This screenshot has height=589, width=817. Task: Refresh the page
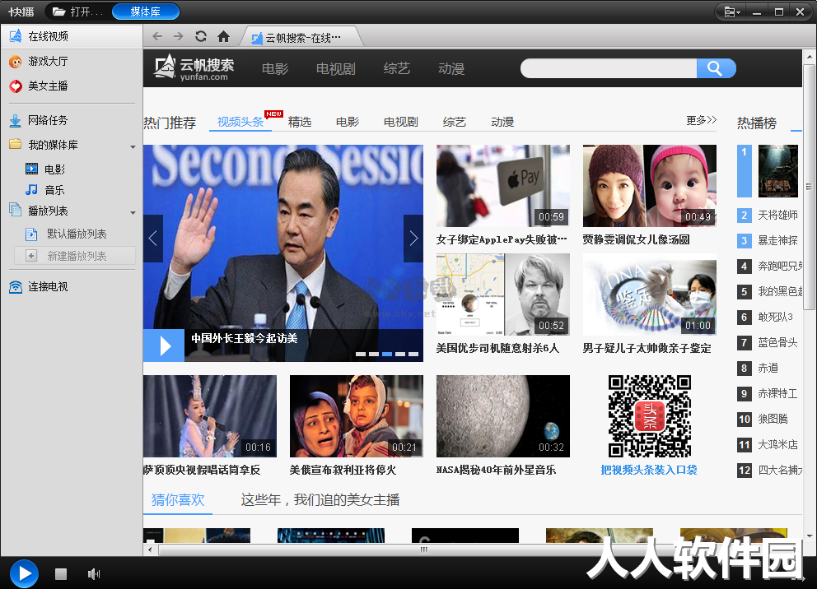(x=201, y=36)
